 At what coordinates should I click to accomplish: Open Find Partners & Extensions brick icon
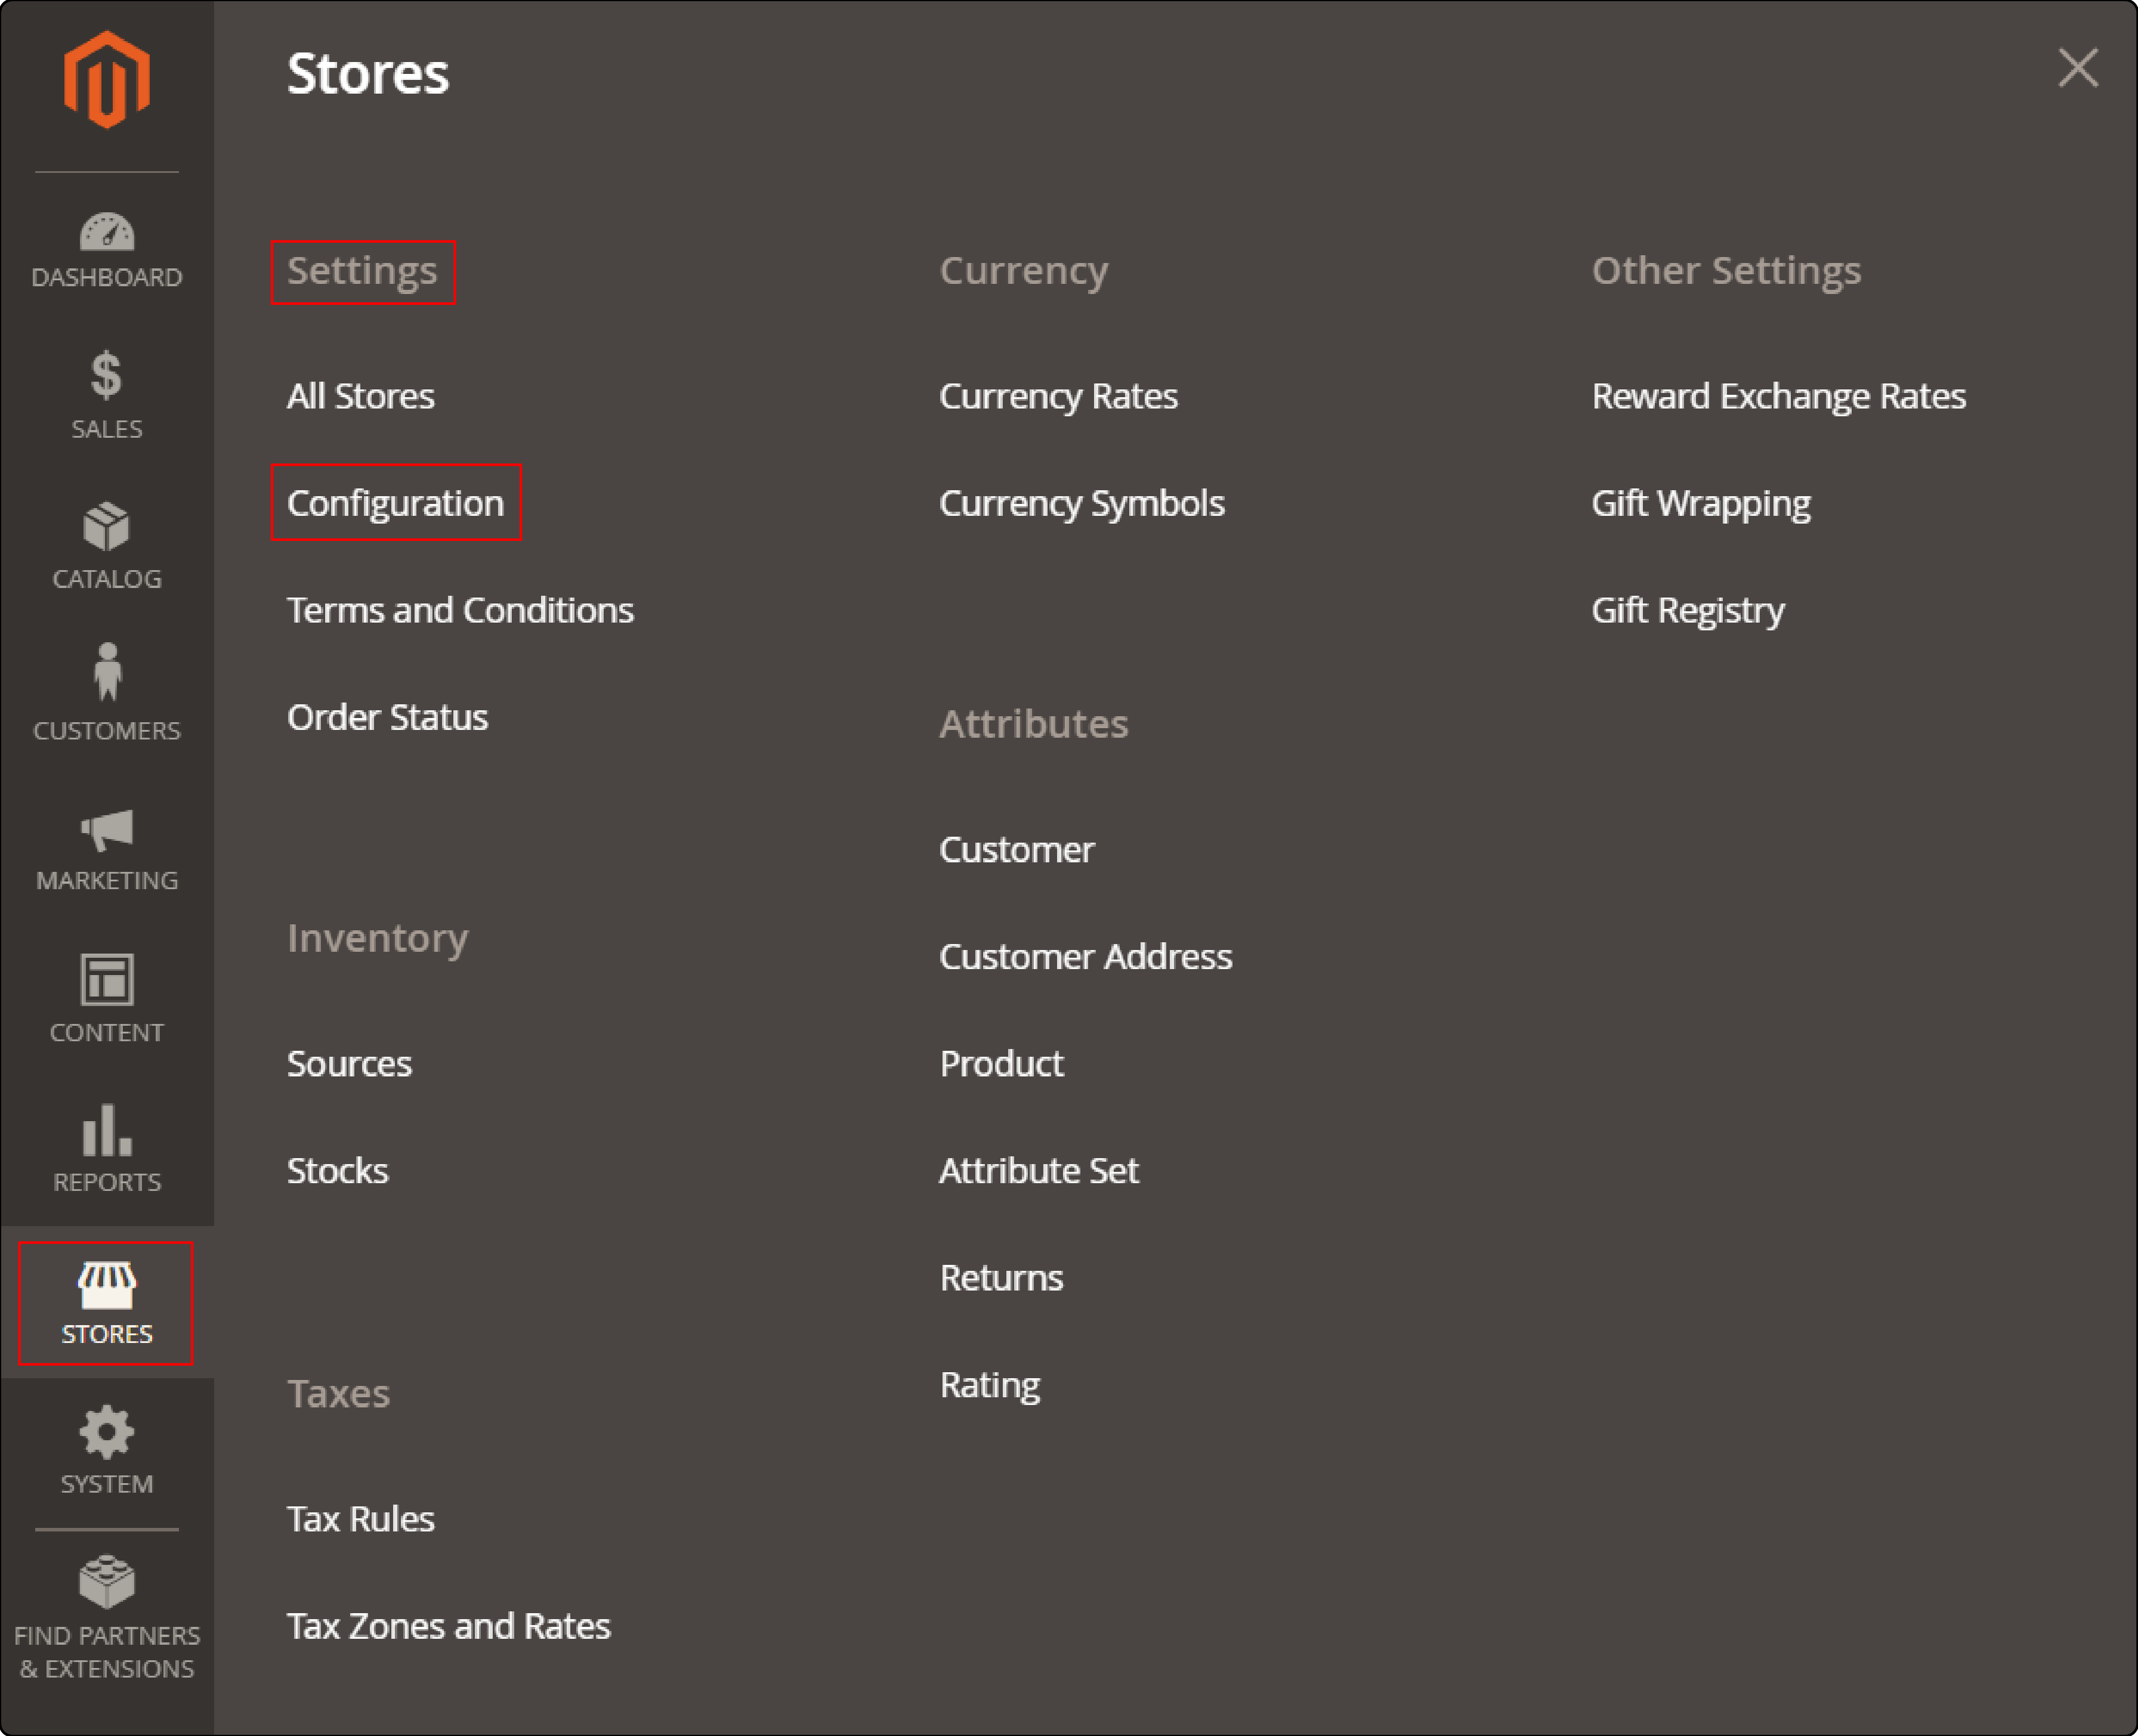(107, 1582)
